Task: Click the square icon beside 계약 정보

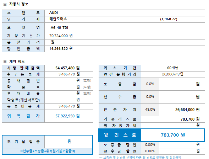Action: coord(5,62)
